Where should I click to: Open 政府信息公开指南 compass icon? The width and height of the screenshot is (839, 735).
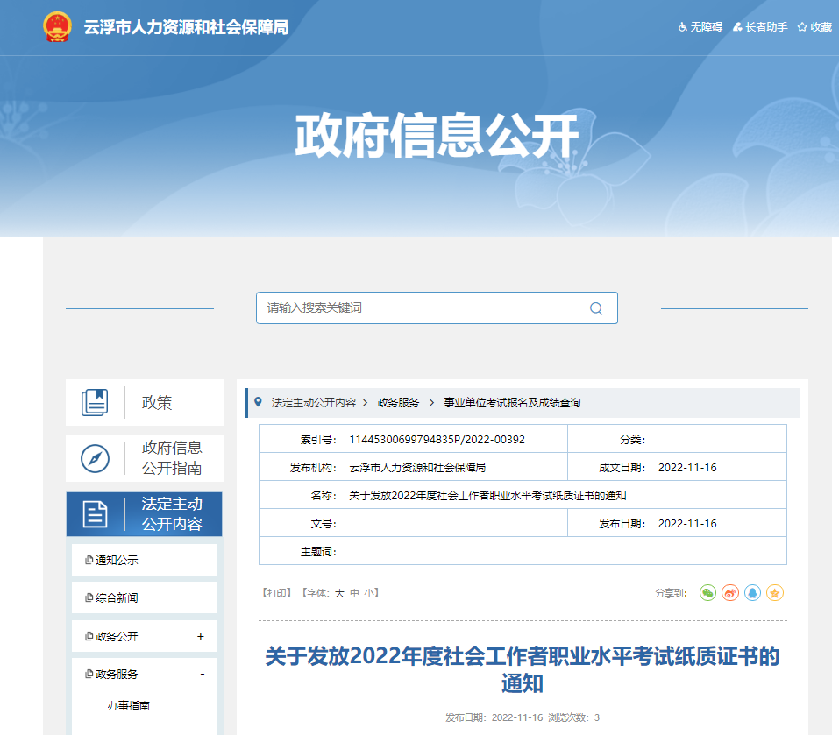pyautogui.click(x=95, y=458)
